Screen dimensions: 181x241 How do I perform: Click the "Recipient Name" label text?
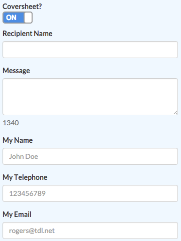point(28,34)
